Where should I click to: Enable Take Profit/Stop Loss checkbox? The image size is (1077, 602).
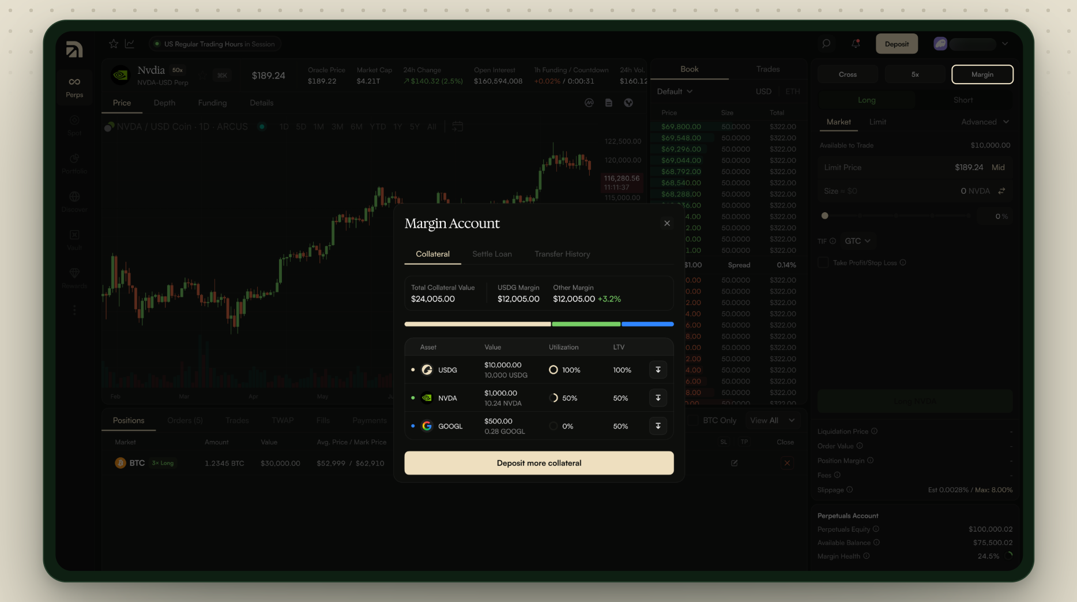[x=823, y=262]
